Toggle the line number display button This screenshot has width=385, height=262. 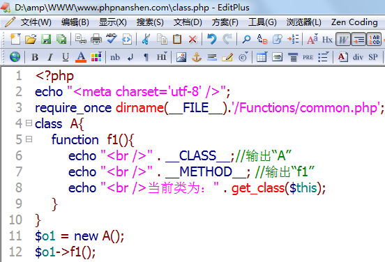pyautogui.click(x=374, y=39)
